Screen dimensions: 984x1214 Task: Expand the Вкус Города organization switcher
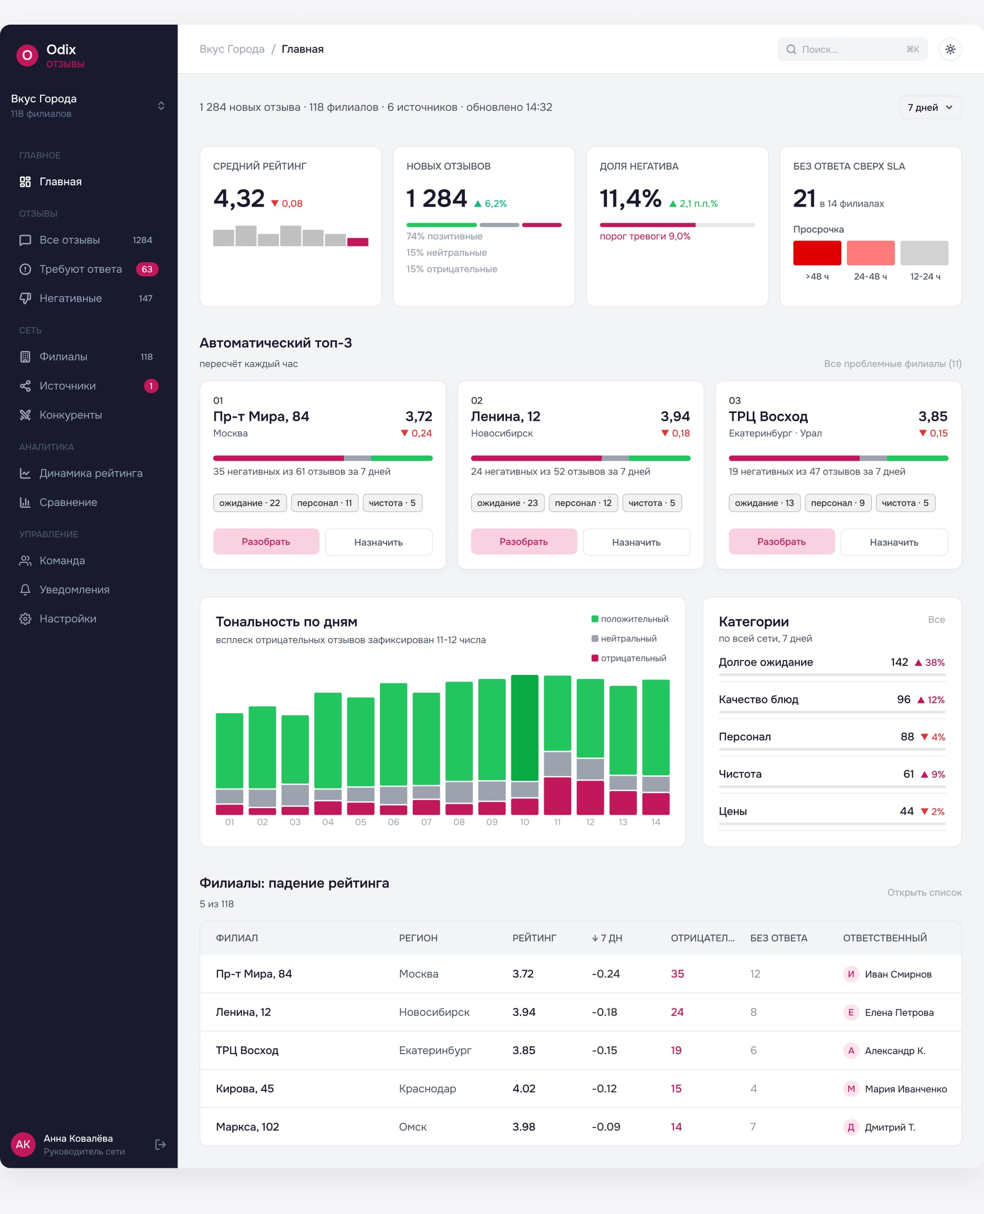coord(89,106)
